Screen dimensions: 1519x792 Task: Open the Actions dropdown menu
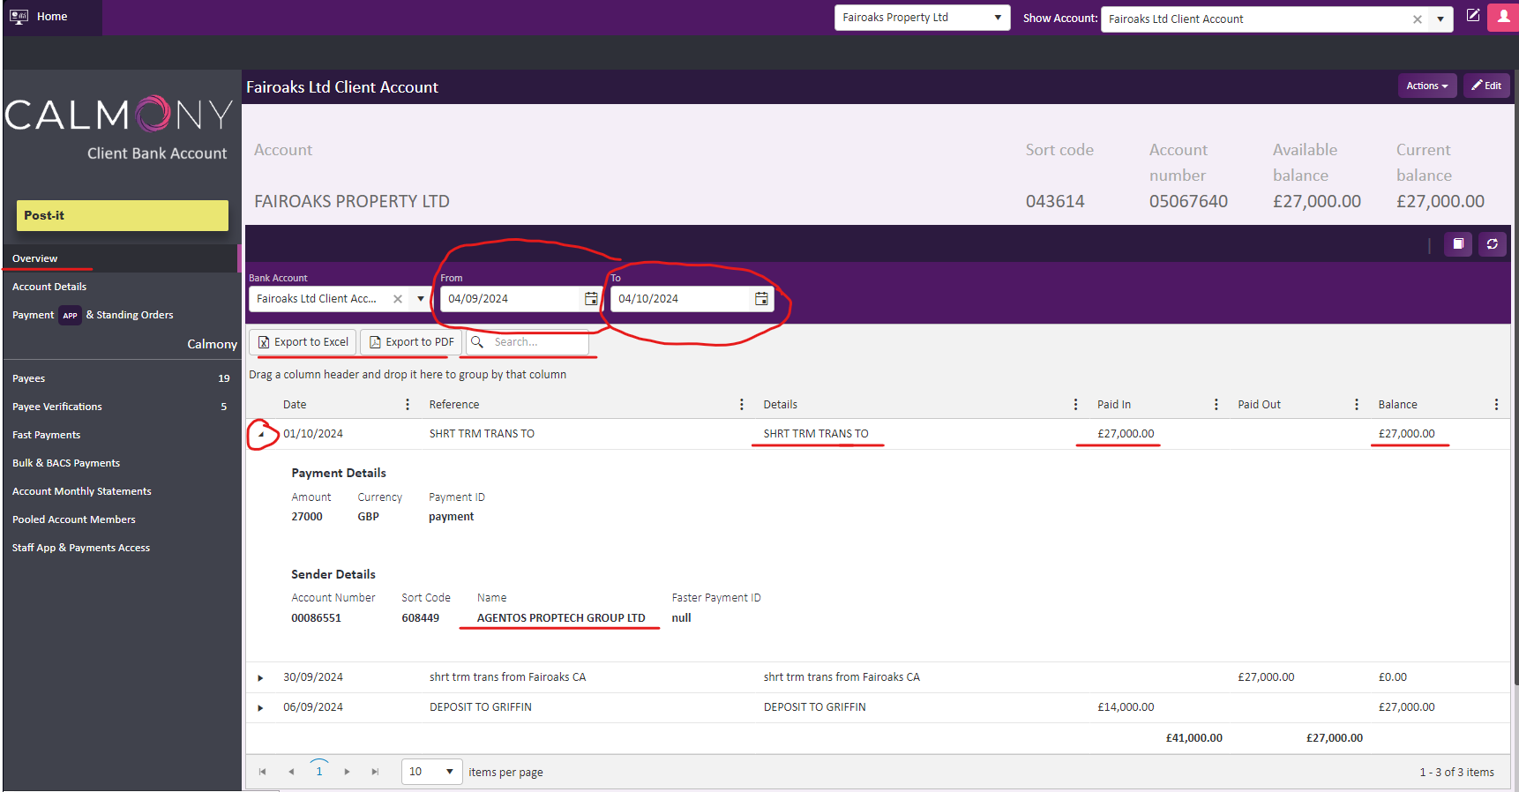1426,86
